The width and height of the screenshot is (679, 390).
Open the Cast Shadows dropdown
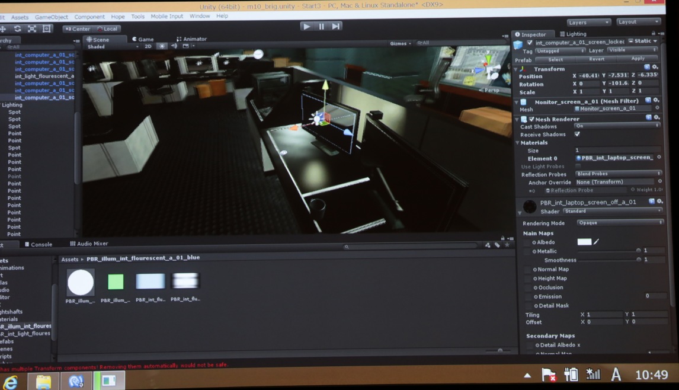tap(617, 126)
